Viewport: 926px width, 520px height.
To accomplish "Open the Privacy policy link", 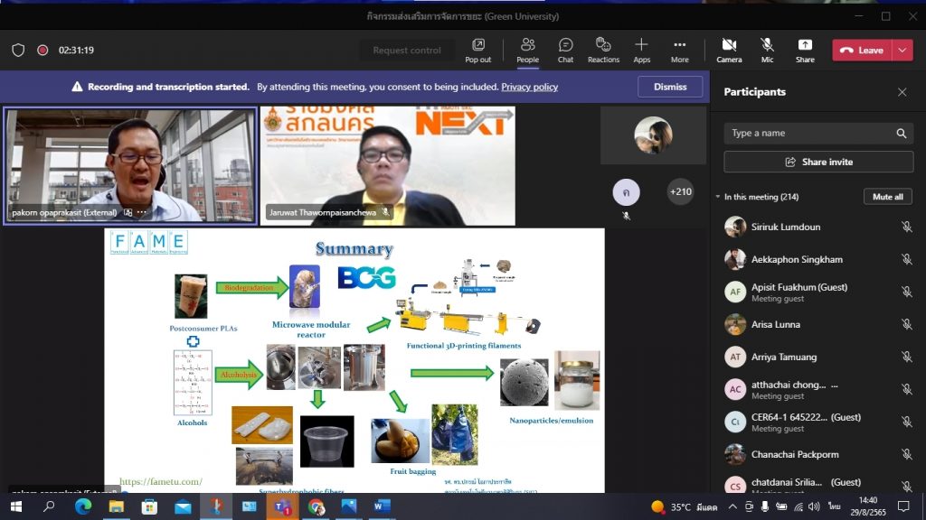I will coord(529,88).
